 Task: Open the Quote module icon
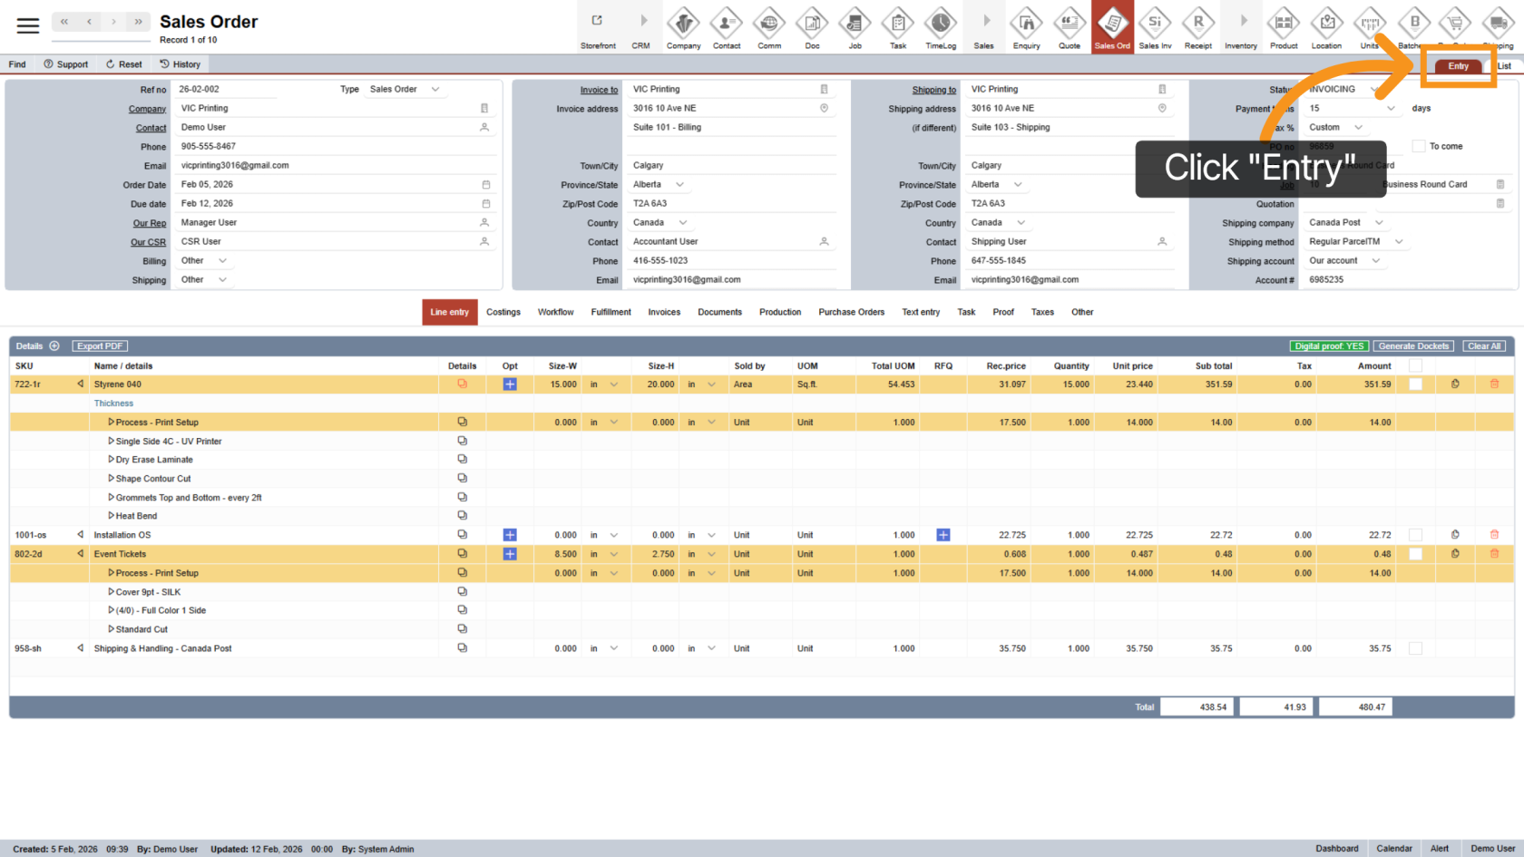tap(1070, 27)
